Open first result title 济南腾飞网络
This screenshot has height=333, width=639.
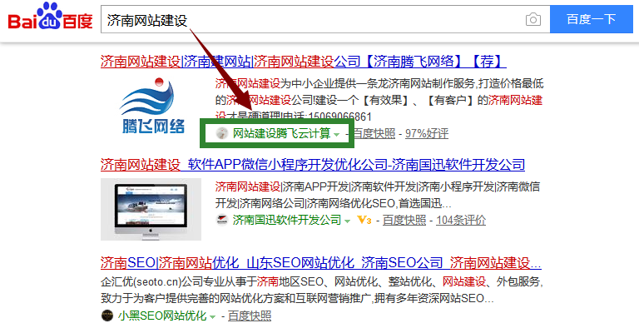point(303,62)
